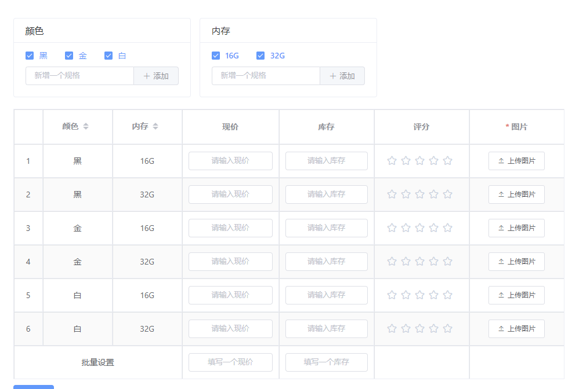Click 库存 input in row 1

click(326, 161)
